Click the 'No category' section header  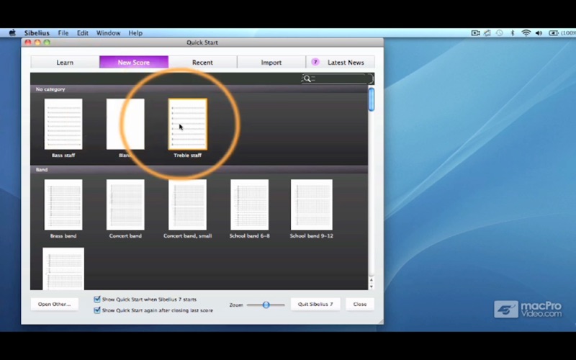pyautogui.click(x=199, y=89)
